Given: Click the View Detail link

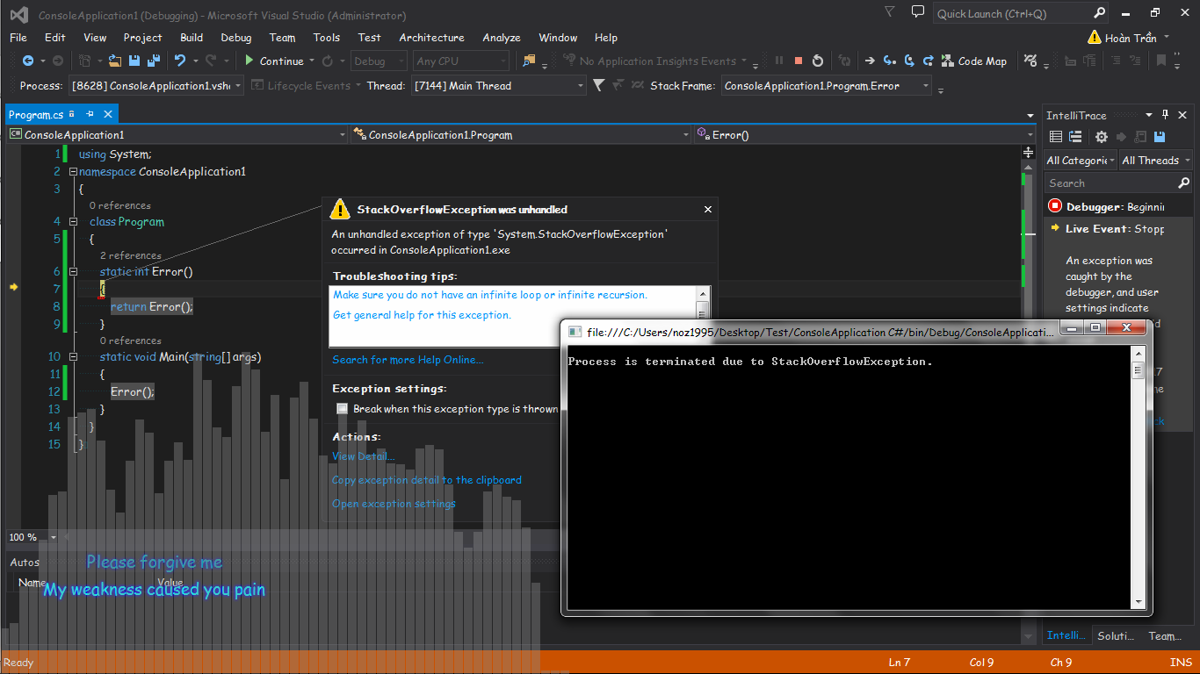Looking at the screenshot, I should click(x=363, y=456).
